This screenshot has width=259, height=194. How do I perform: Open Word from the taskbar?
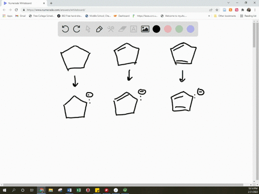(70, 190)
